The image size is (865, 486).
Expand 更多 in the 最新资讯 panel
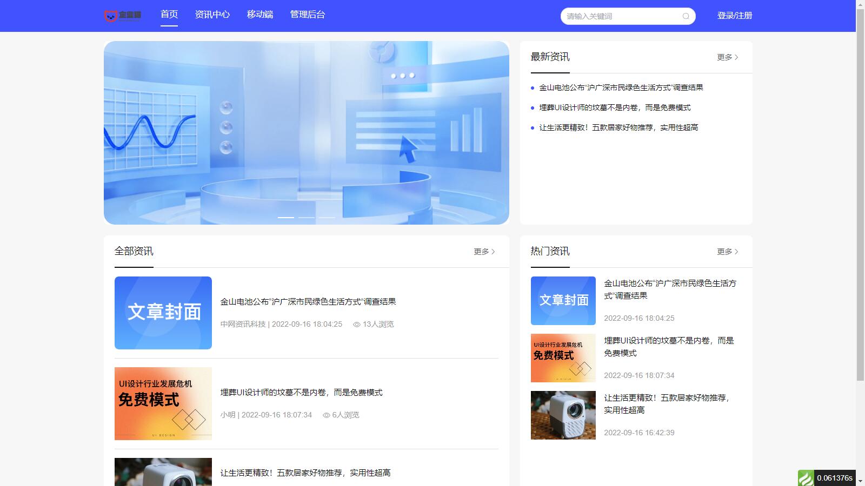pos(727,57)
